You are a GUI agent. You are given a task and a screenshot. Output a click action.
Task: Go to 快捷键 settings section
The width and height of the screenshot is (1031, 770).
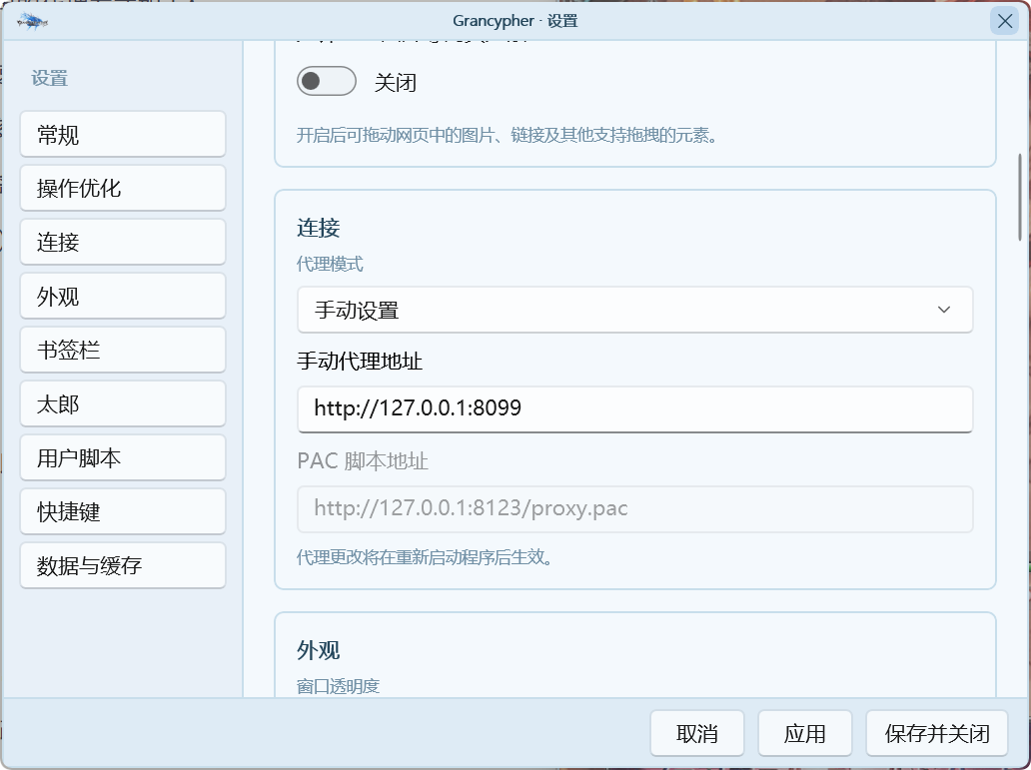coord(123,511)
